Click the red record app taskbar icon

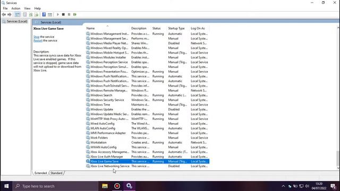click(117, 186)
